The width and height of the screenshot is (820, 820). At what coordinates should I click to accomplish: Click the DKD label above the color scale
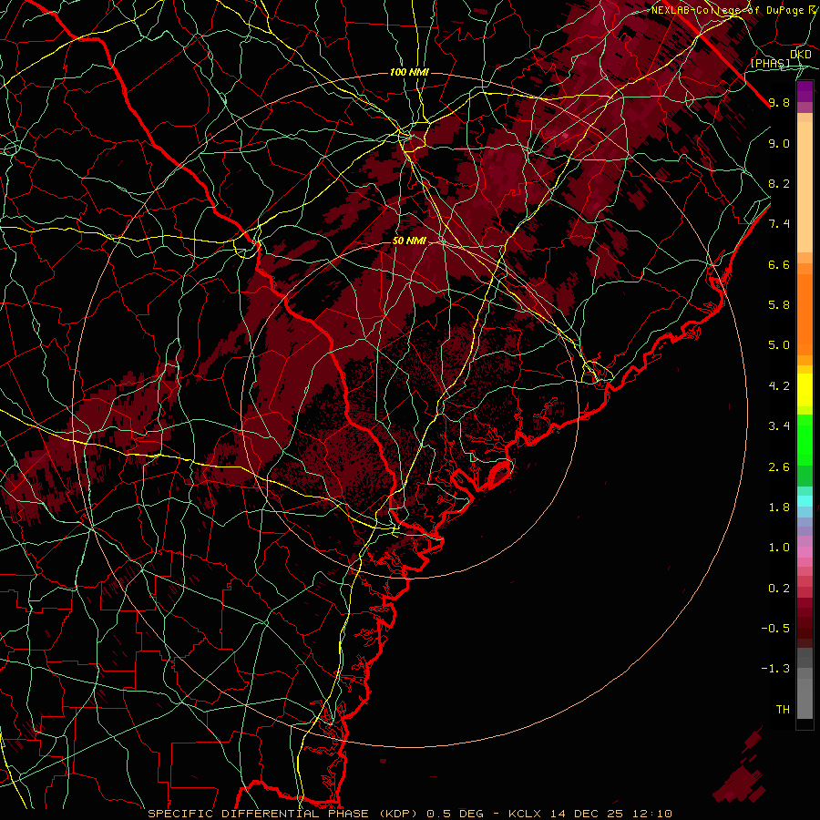tap(800, 55)
